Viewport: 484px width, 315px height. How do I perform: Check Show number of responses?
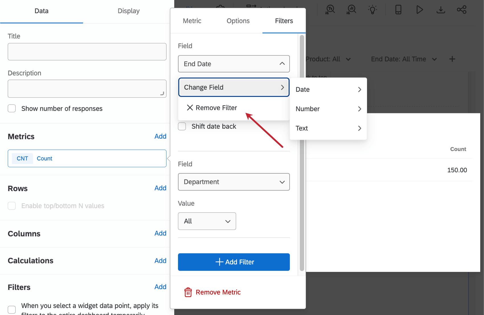pos(12,108)
